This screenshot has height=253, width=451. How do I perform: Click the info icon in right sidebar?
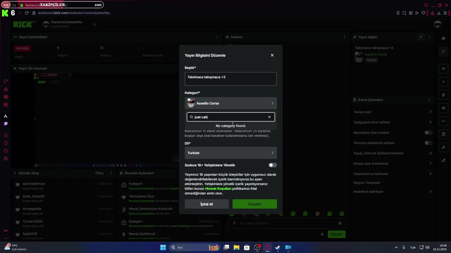(x=443, y=38)
